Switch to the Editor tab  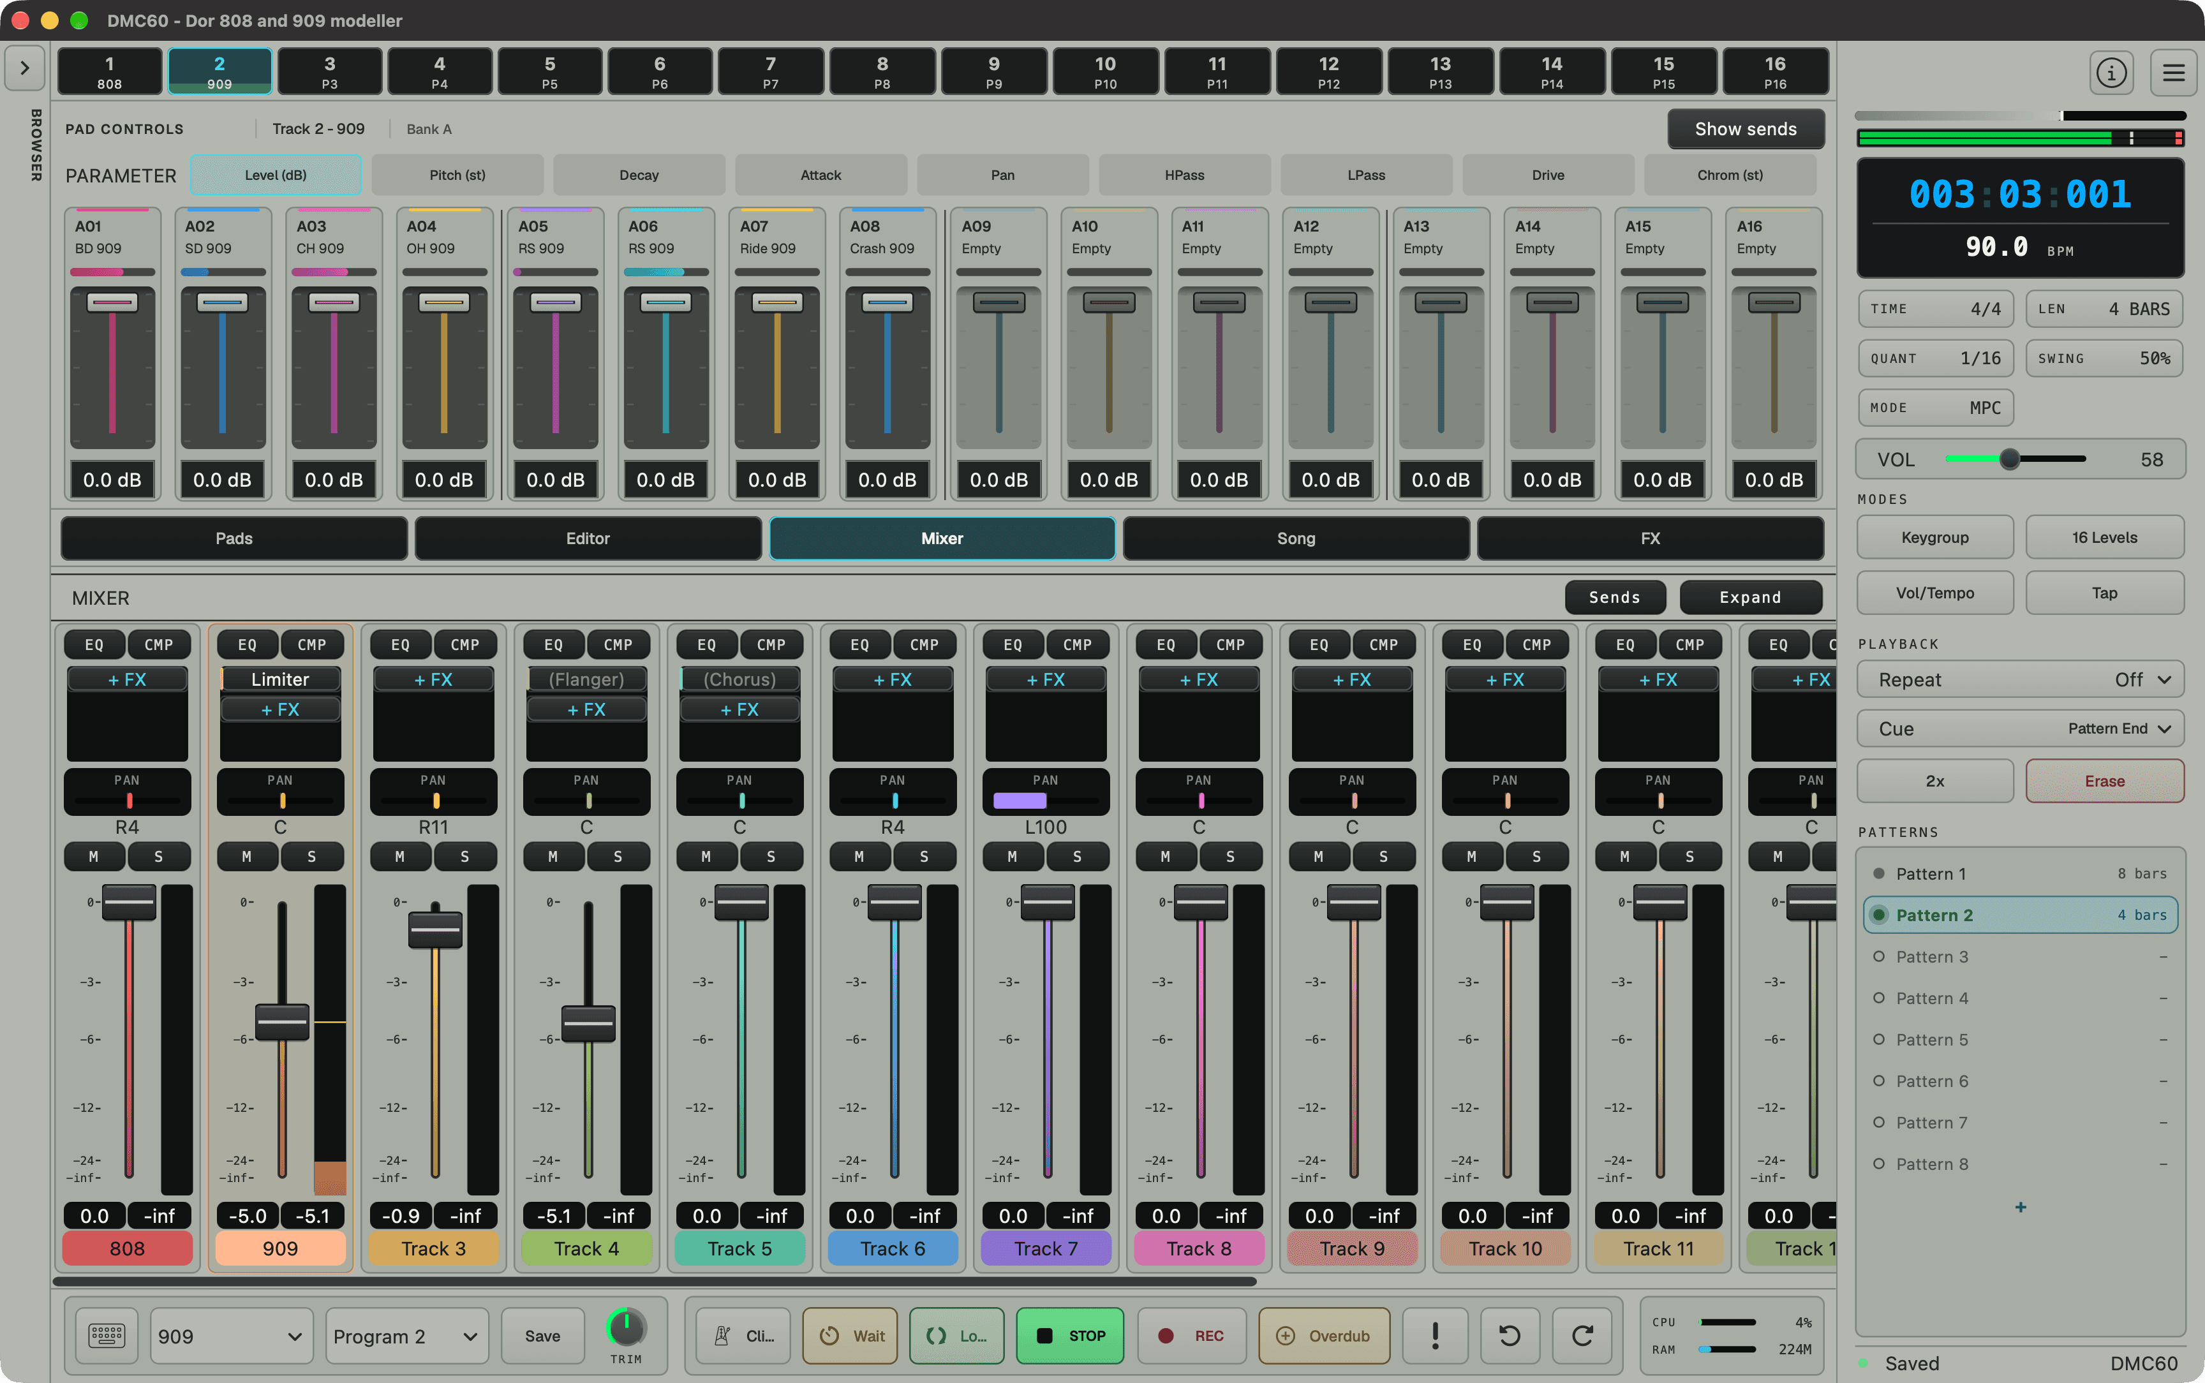click(x=588, y=539)
